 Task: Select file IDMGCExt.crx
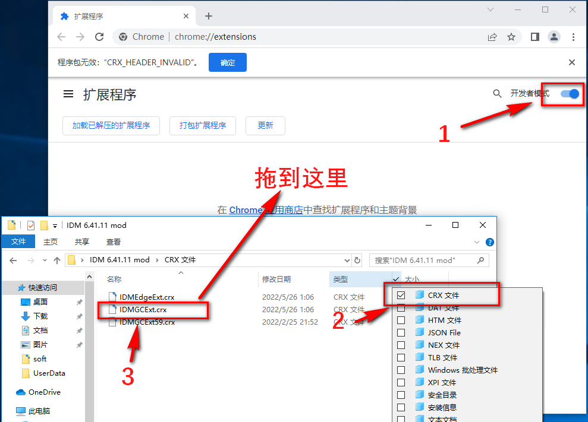click(x=143, y=310)
